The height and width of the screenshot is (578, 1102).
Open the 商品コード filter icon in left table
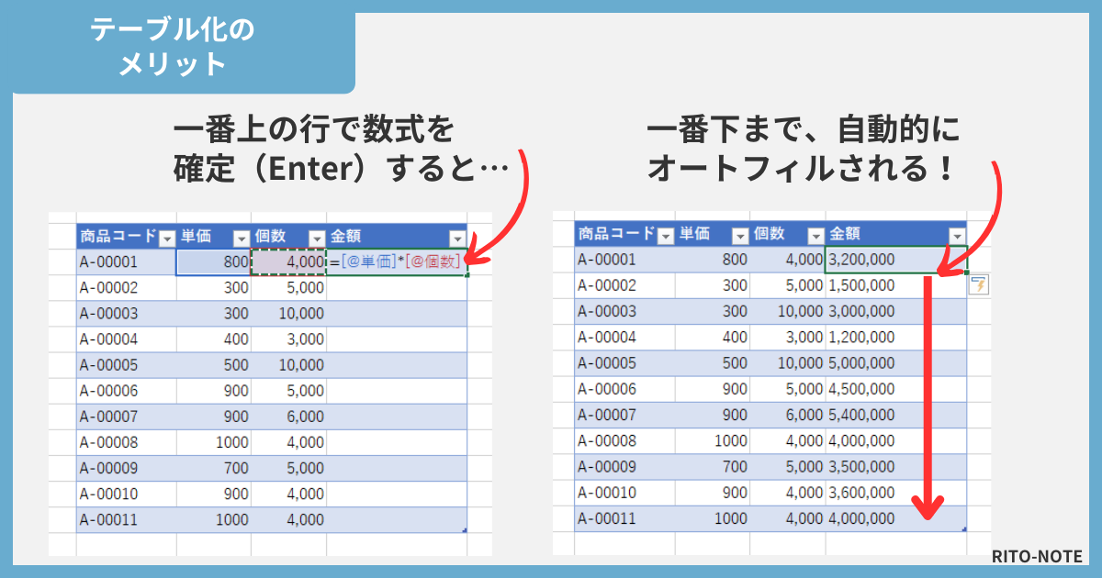[x=166, y=237]
